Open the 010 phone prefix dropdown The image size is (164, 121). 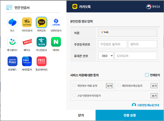[x=106, y=56]
